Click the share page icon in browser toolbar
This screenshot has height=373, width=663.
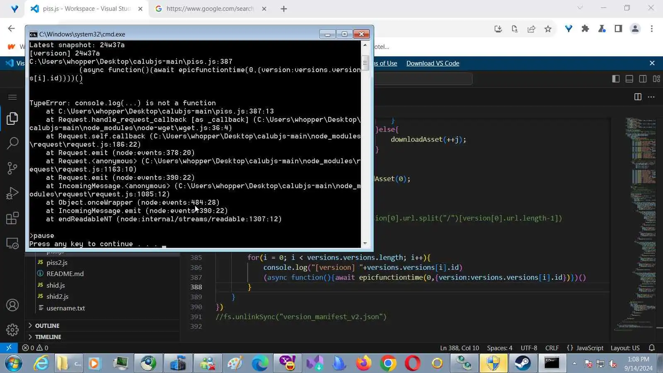531,29
